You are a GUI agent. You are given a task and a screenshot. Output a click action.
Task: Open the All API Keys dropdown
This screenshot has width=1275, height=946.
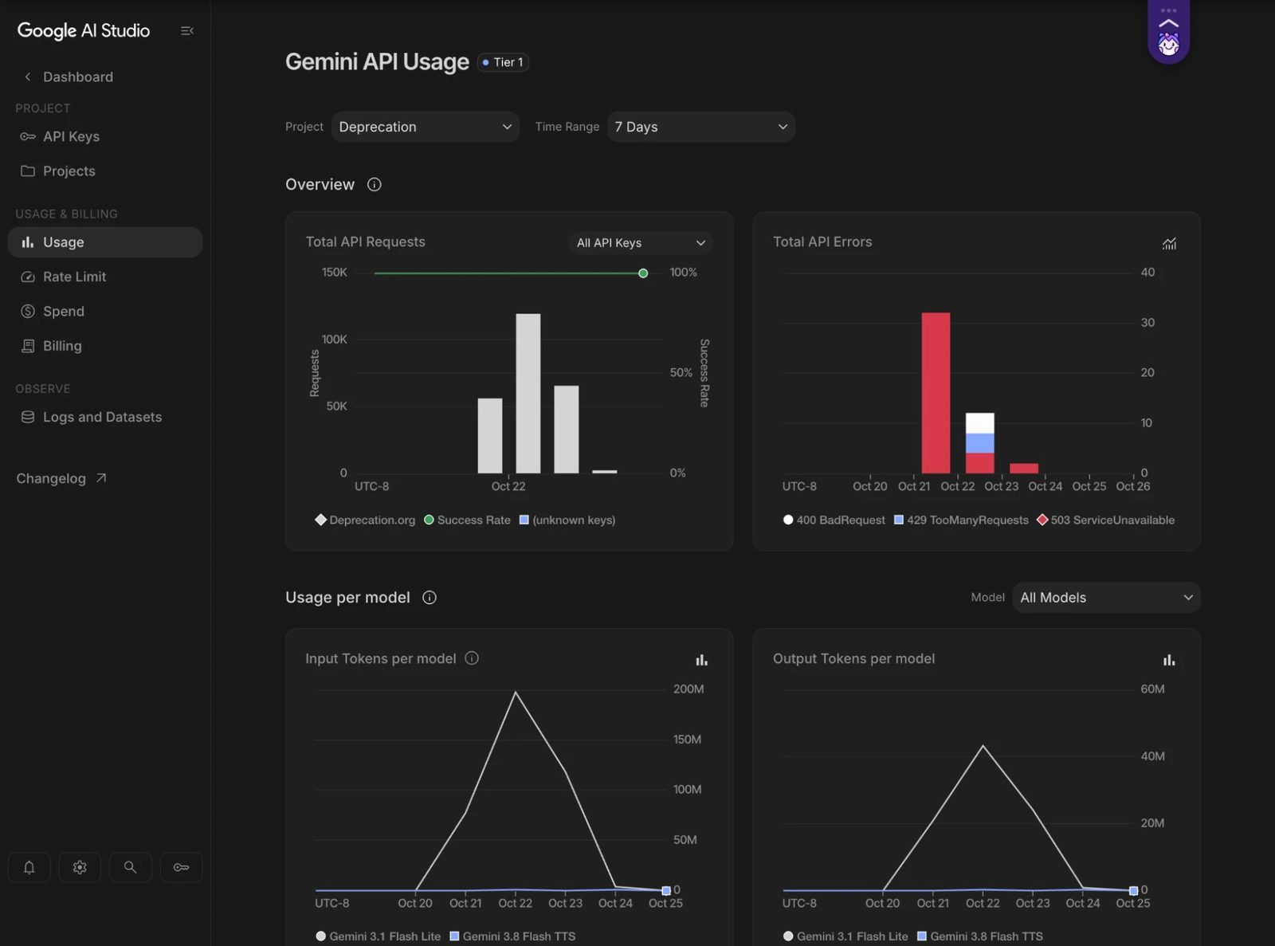(641, 243)
